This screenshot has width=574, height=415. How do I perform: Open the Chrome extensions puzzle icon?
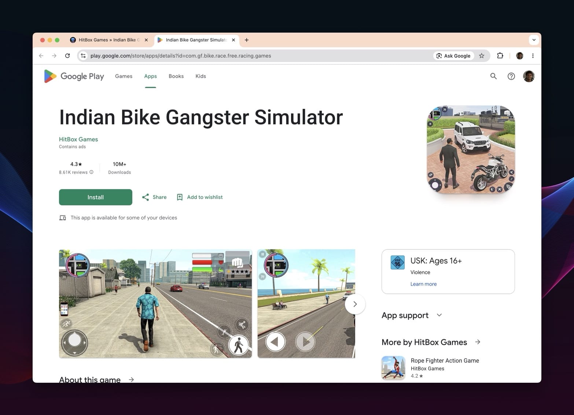(x=500, y=56)
